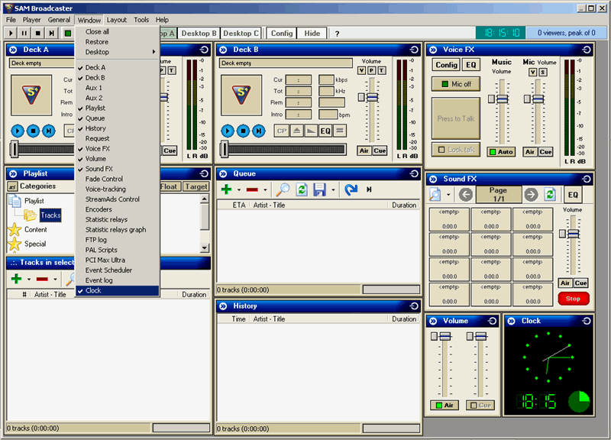Open Queue remove-track dropdown arrow

tap(265, 190)
